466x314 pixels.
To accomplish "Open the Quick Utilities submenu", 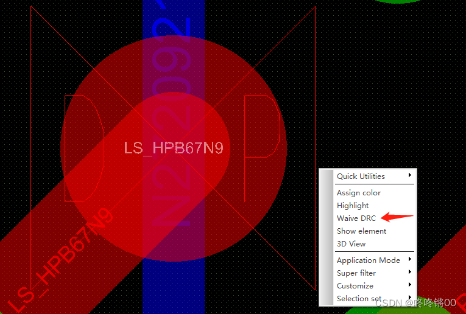I will [374, 176].
